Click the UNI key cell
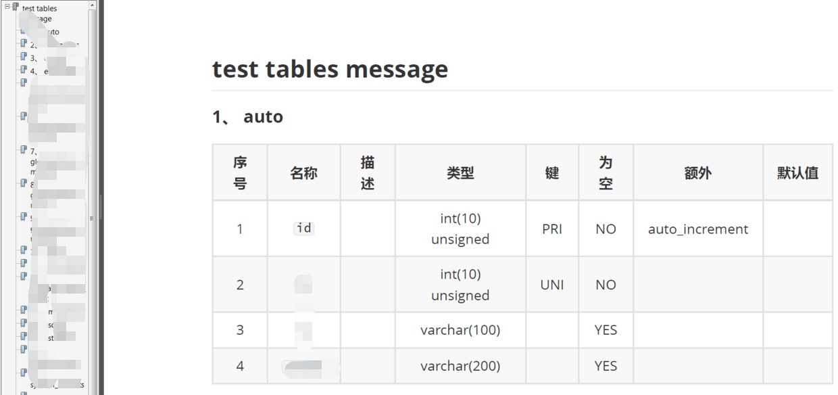Image resolution: width=838 pixels, height=395 pixels. click(552, 284)
